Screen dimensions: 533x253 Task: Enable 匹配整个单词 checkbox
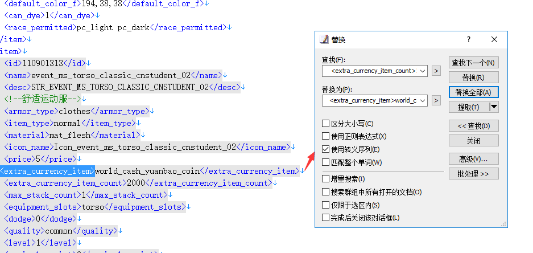(x=326, y=162)
